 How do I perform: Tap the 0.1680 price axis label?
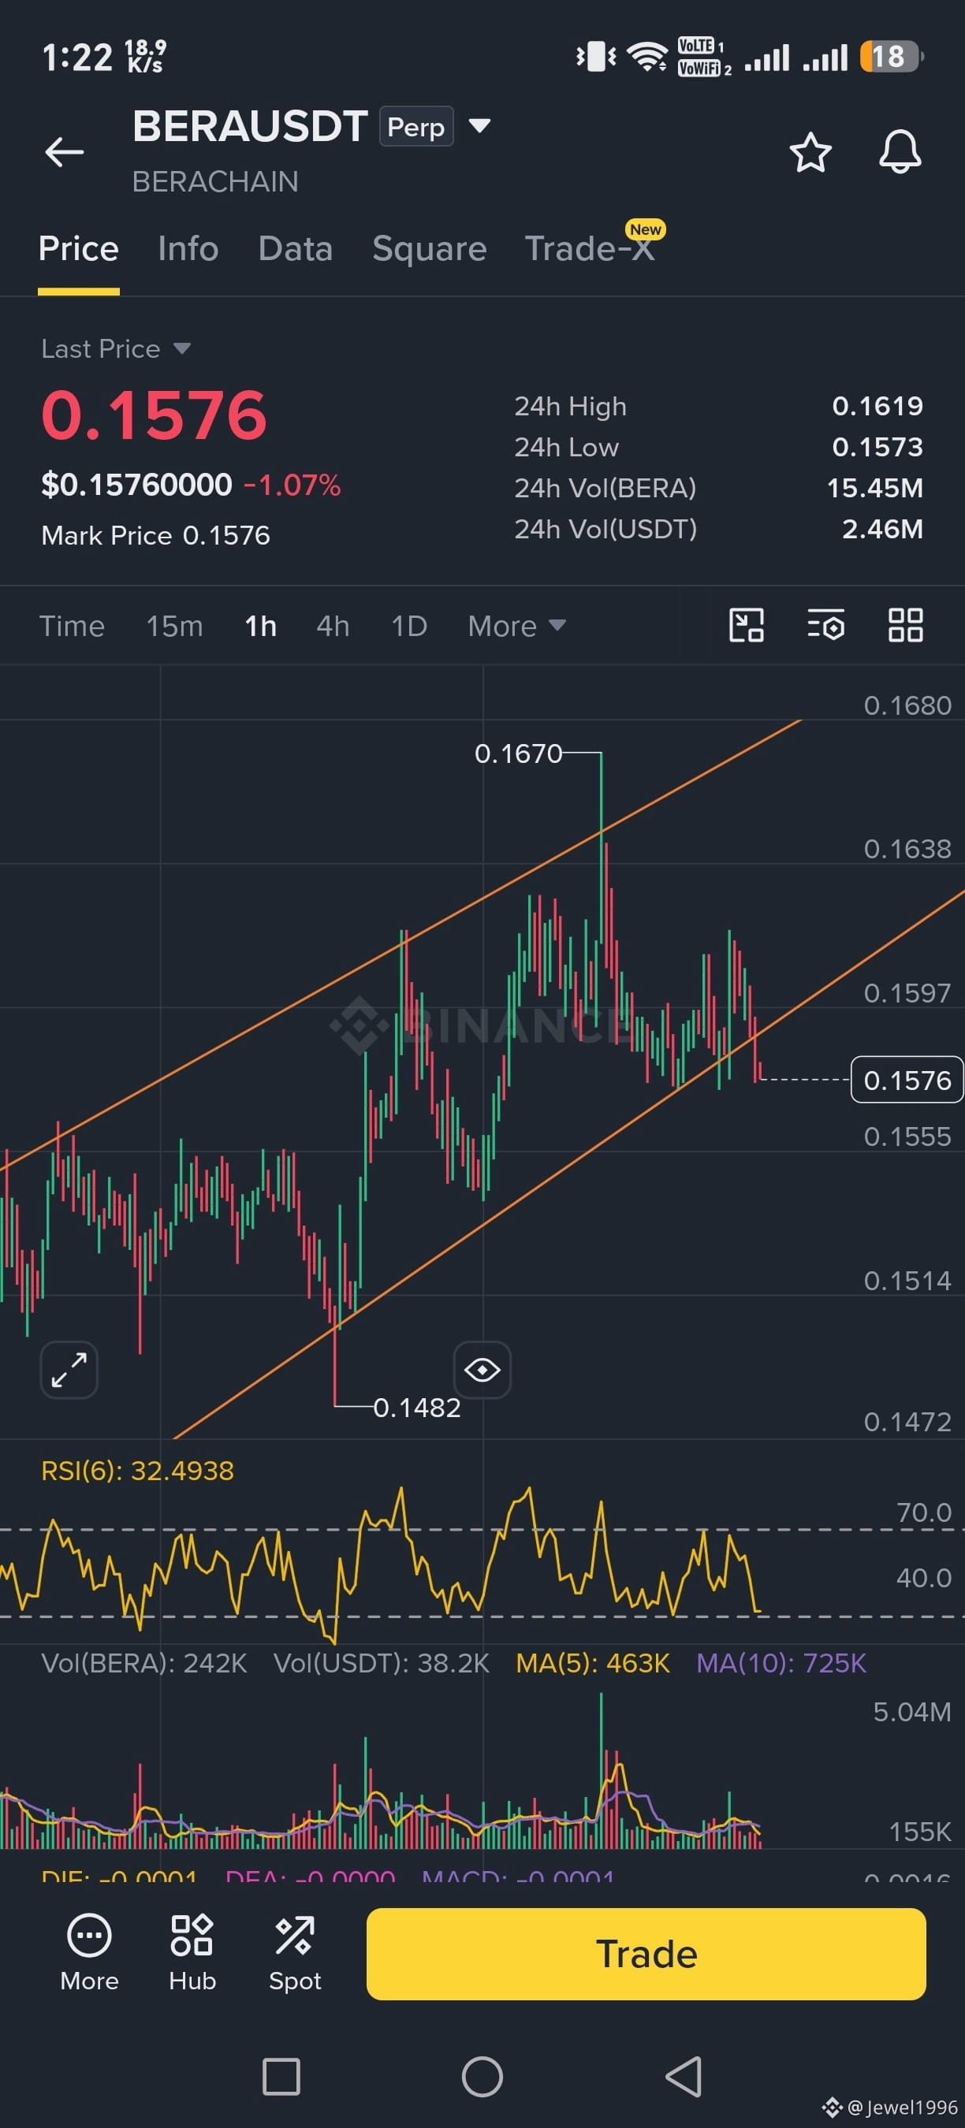[x=907, y=705]
